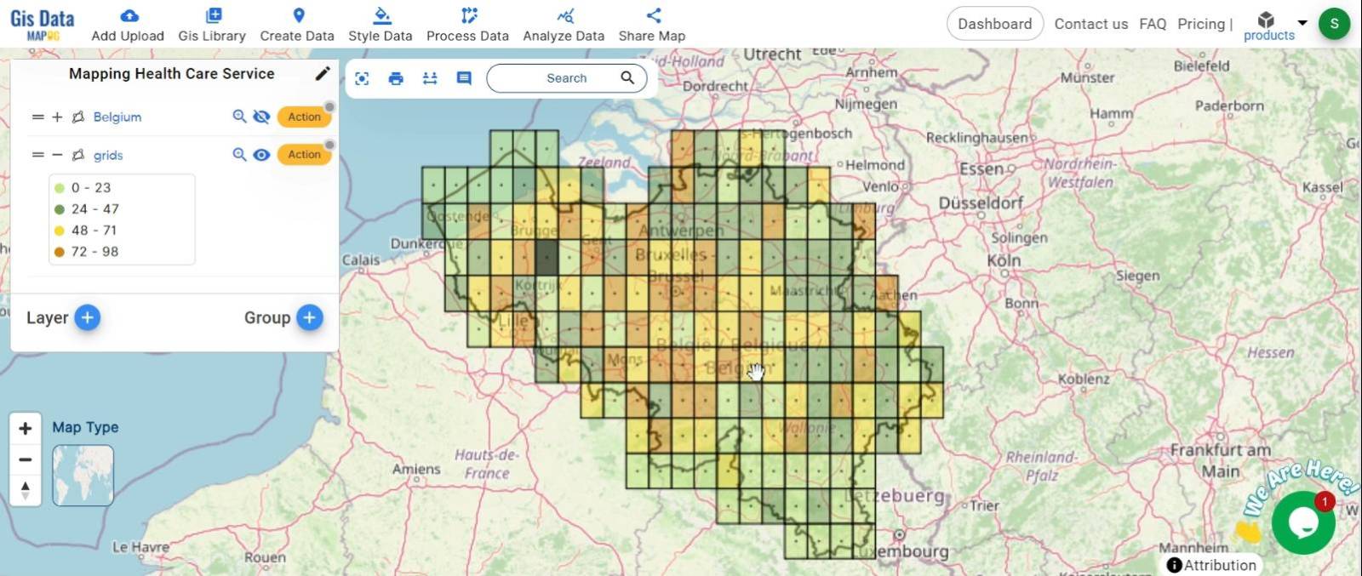Click the zoom-to-extent target icon
This screenshot has height=576, width=1362.
(x=362, y=78)
